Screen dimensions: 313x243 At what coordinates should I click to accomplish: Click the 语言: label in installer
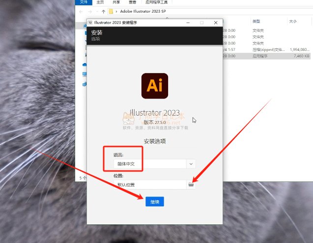click(118, 155)
